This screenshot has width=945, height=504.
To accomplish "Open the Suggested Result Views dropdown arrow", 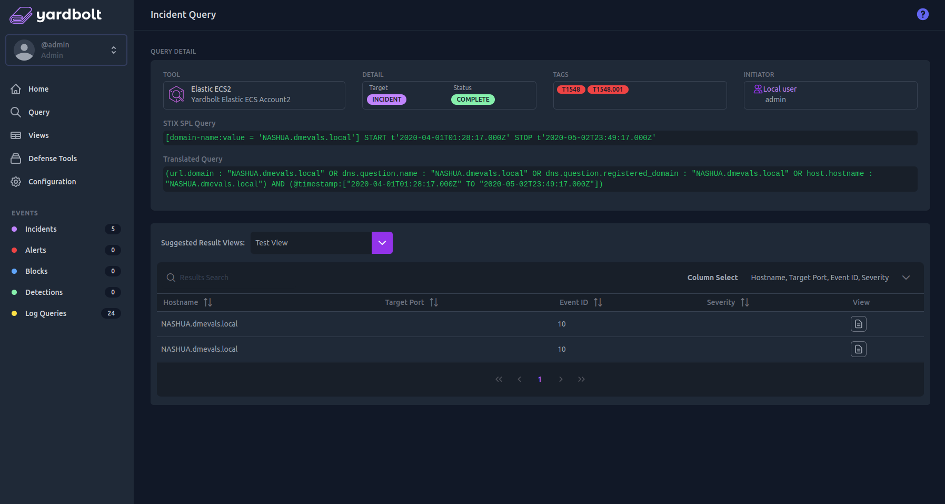I will (x=382, y=243).
